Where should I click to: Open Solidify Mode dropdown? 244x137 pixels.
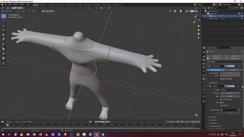point(230,90)
